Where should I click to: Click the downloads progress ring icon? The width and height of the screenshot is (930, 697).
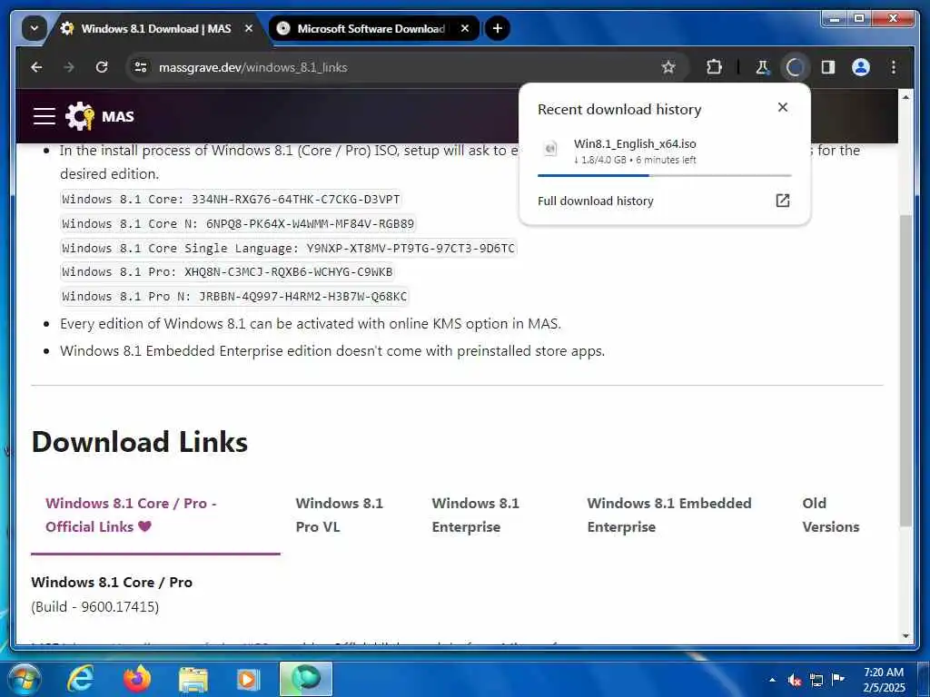click(x=795, y=67)
